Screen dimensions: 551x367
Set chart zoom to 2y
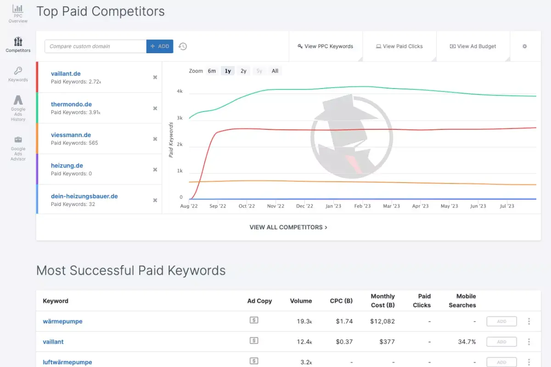point(243,71)
